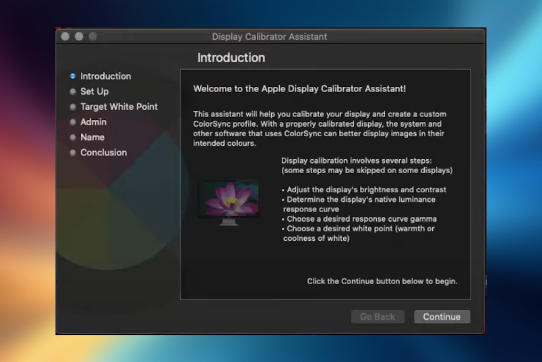This screenshot has width=542, height=362.
Task: Click 'Click the Continue button below to begin.' text
Action: pos(382,281)
